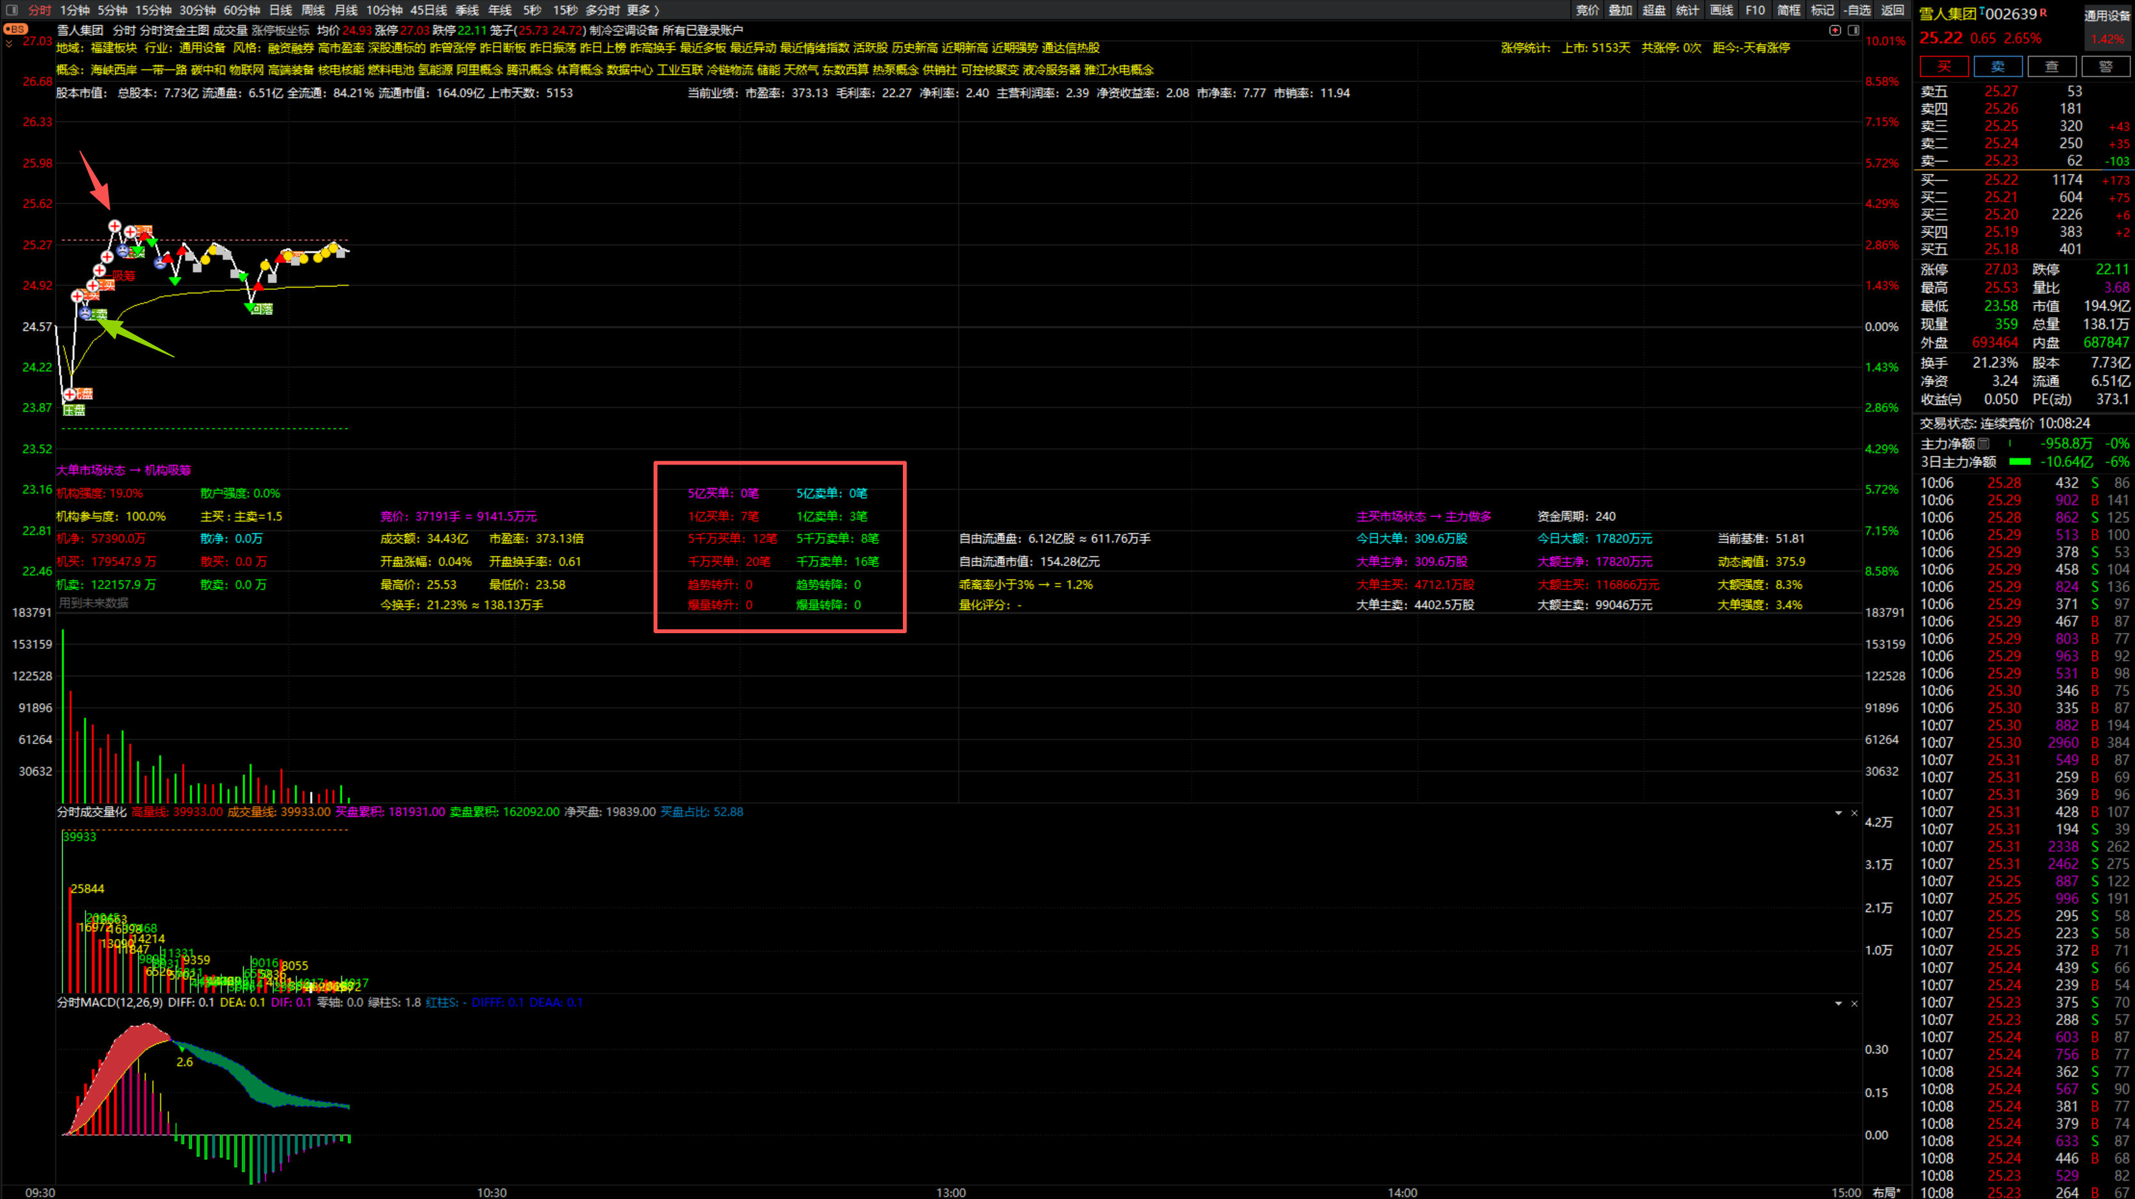The image size is (2135, 1199).
Task: Collapse chart header with double-chevron icon
Action: (9, 44)
